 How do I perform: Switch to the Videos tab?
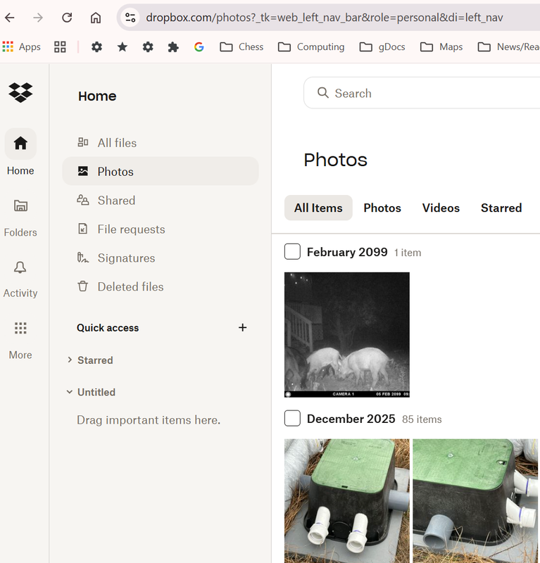click(441, 208)
